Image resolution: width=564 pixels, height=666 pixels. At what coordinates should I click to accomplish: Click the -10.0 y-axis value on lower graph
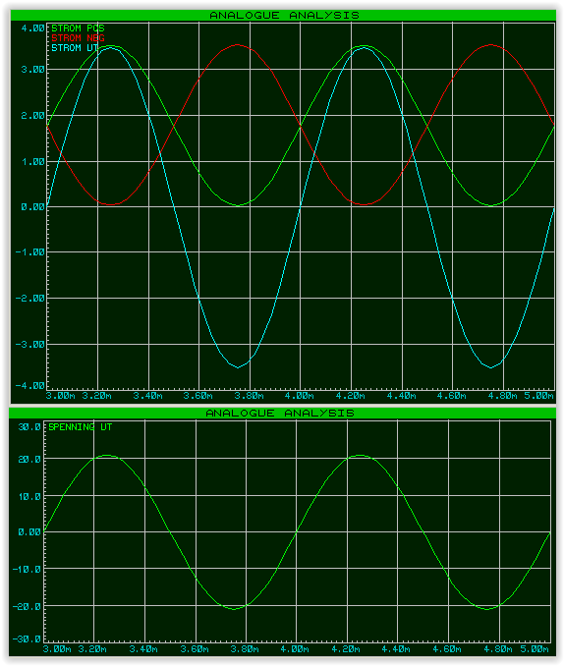click(x=27, y=570)
